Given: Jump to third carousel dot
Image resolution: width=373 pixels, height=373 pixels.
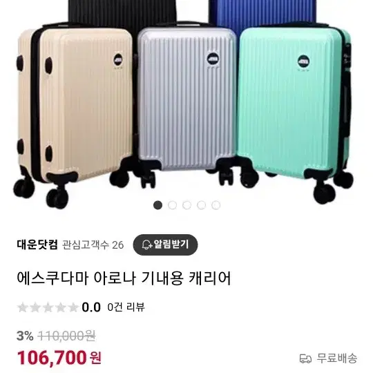Looking at the screenshot, I should (x=186, y=205).
